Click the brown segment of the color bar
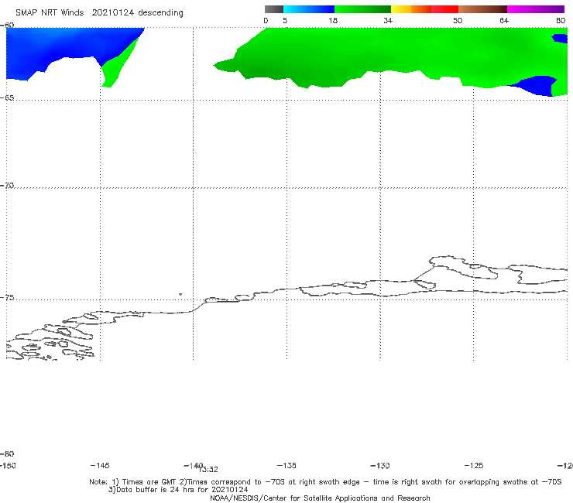The width and height of the screenshot is (573, 503). (482, 9)
